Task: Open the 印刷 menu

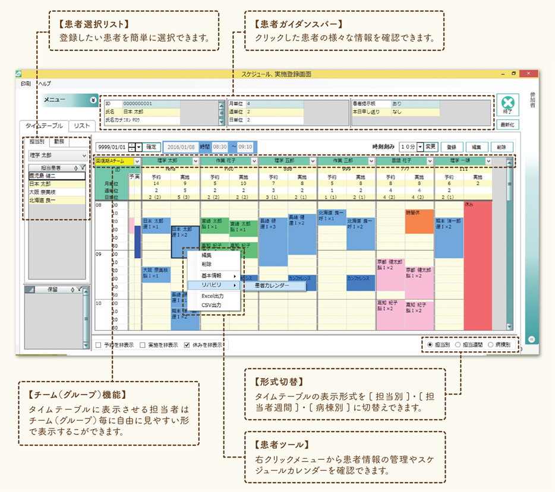Action: click(x=26, y=84)
